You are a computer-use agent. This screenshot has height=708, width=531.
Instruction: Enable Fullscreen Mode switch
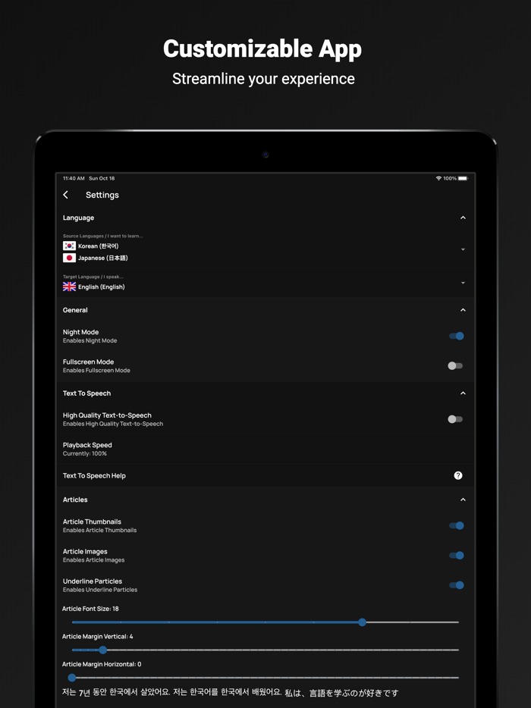[x=456, y=365]
